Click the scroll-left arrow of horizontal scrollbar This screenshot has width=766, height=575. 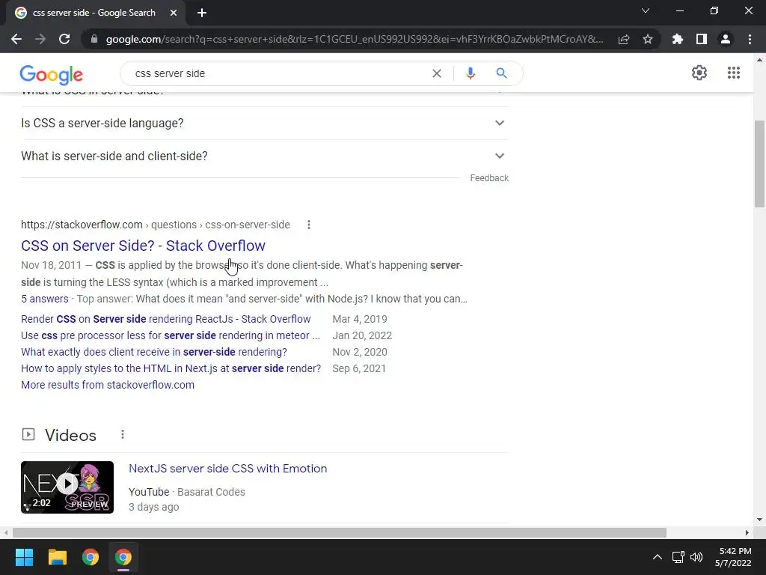coord(5,532)
